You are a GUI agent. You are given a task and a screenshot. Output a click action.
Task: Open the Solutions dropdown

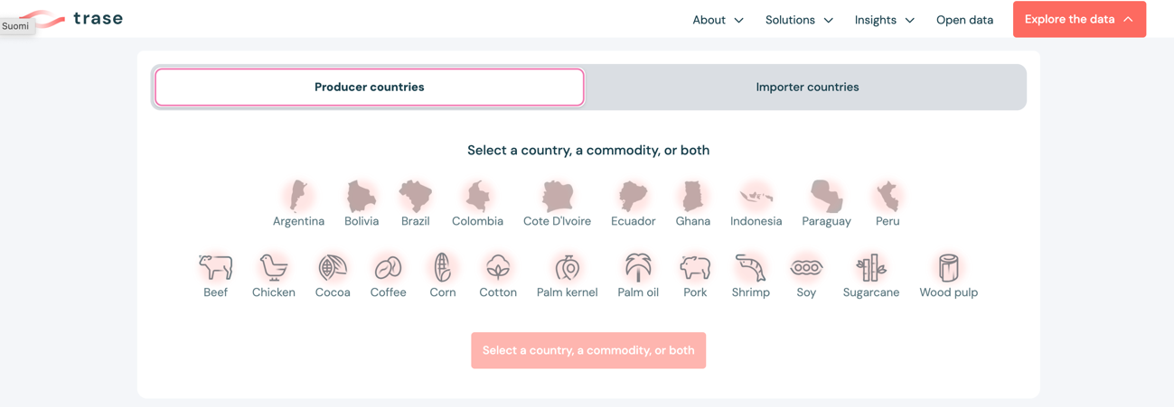[799, 20]
